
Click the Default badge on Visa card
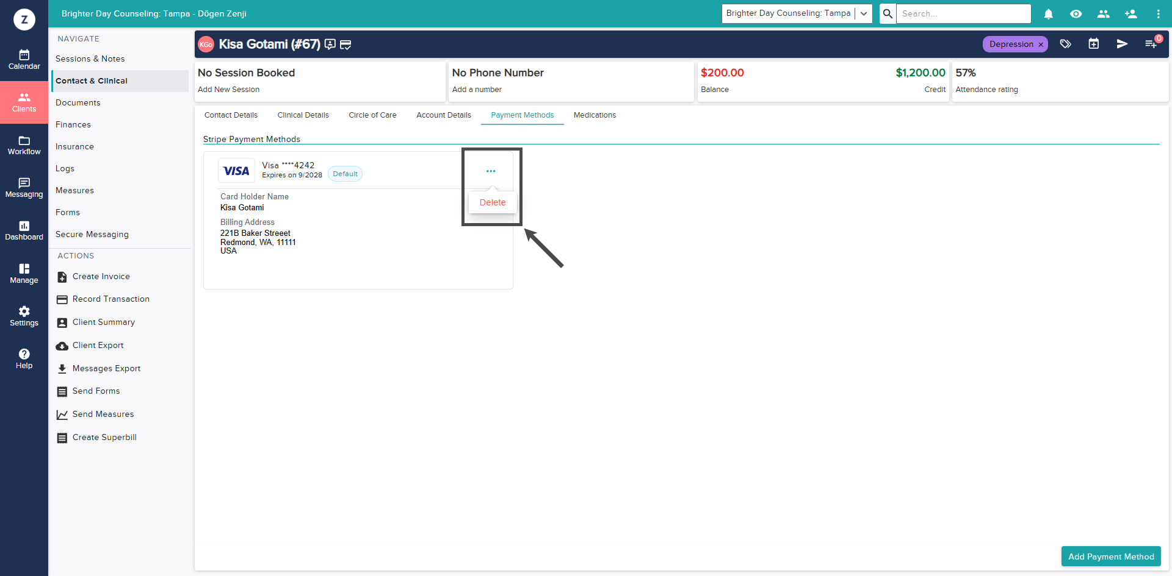[x=345, y=174]
